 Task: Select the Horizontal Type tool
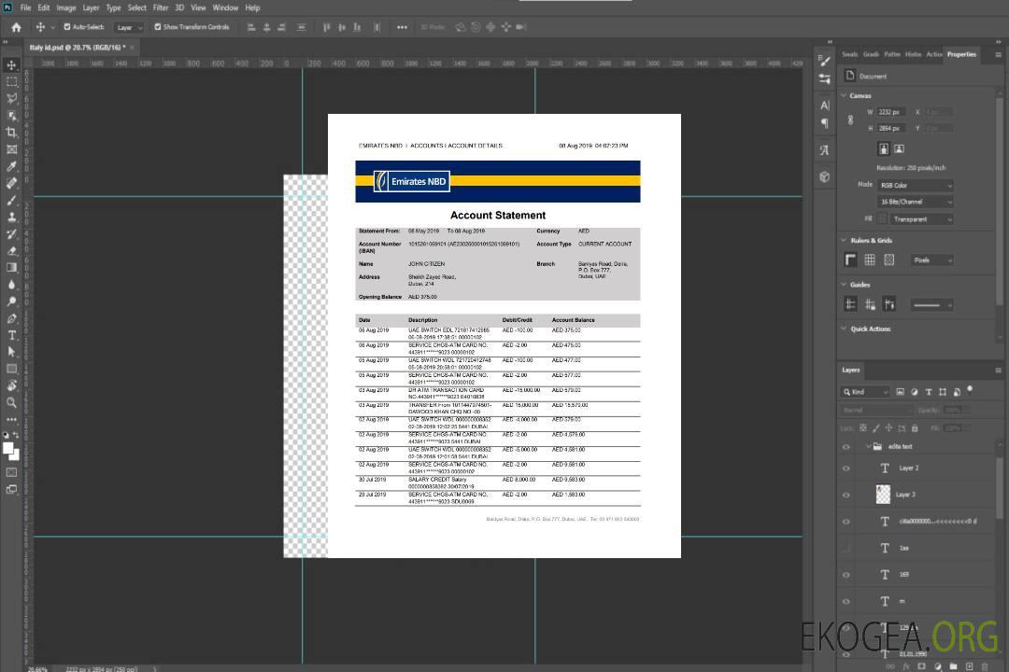point(11,335)
